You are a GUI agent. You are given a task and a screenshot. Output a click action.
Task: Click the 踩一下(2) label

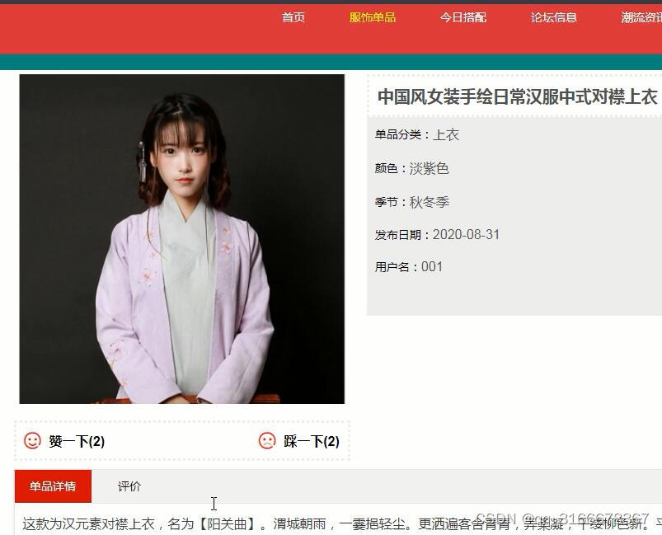[x=312, y=441]
